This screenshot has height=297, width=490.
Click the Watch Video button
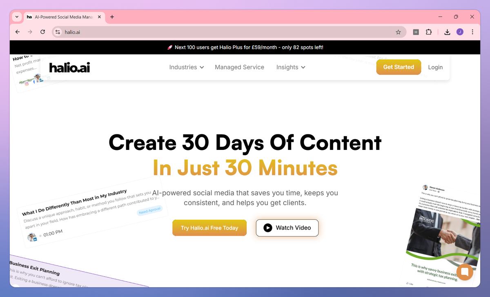pos(287,228)
